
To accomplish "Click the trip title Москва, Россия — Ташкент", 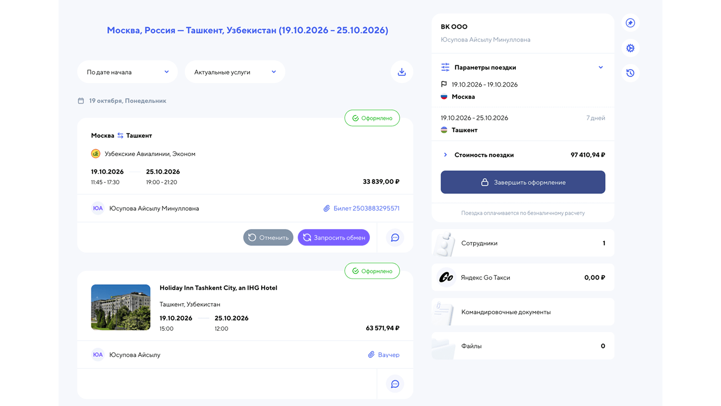I will [247, 30].
